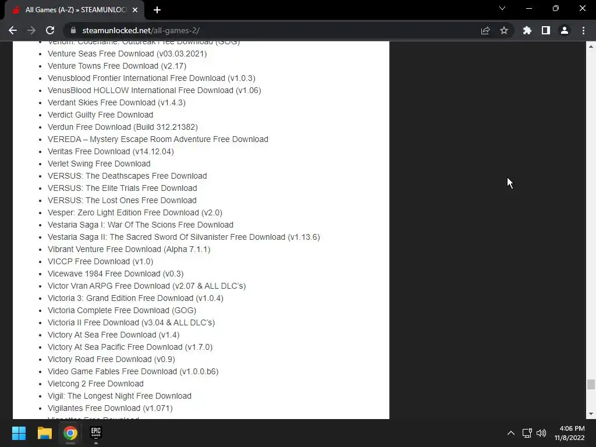Open the clock and date panel

569,433
